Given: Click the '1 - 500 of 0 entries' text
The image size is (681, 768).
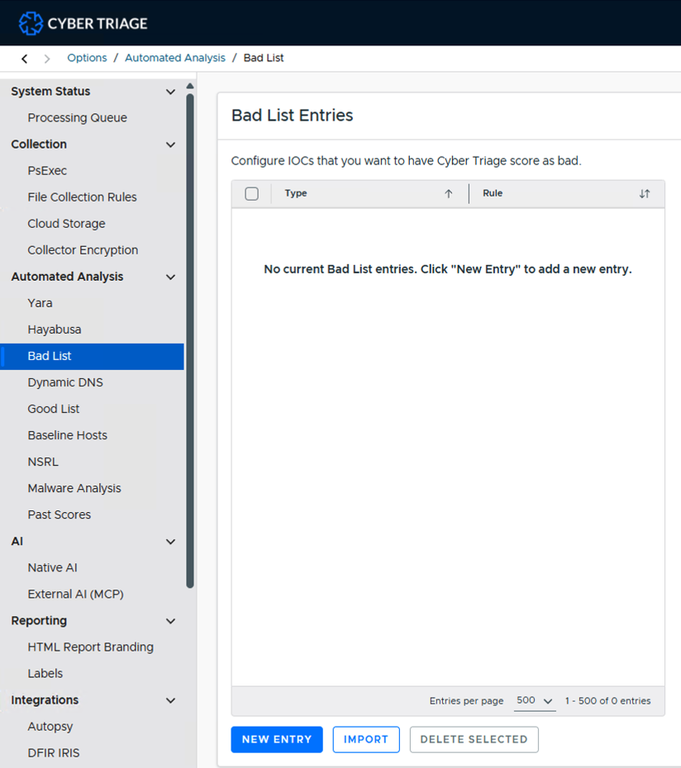Looking at the screenshot, I should tap(607, 701).
